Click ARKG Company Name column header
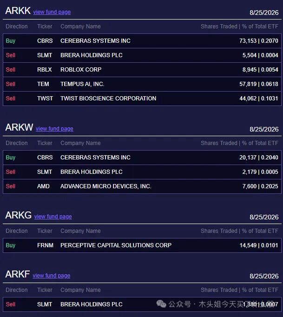The image size is (283, 317). point(80,231)
